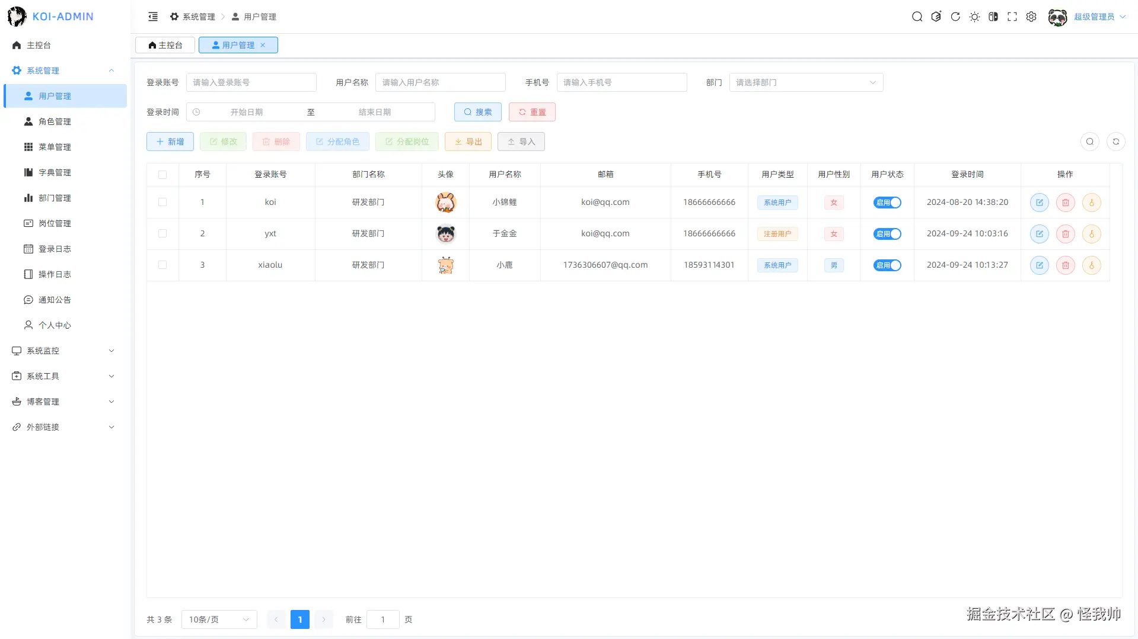Expand the 系统监控 sidebar section
Screen dimensions: 1138x639
click(x=42, y=351)
